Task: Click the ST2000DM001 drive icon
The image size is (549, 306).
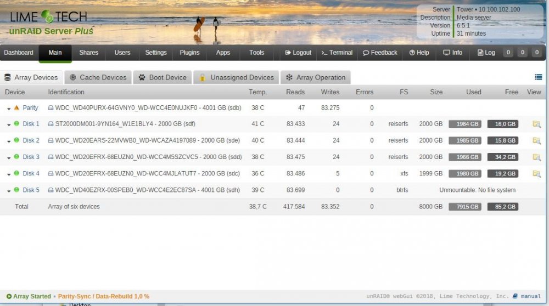Action: click(x=51, y=124)
